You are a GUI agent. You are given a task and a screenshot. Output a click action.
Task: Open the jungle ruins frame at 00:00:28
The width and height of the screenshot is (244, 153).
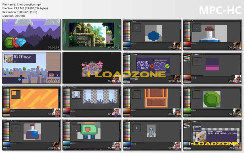click(92, 34)
